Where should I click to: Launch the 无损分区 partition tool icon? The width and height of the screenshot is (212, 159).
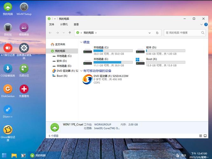coord(24,68)
